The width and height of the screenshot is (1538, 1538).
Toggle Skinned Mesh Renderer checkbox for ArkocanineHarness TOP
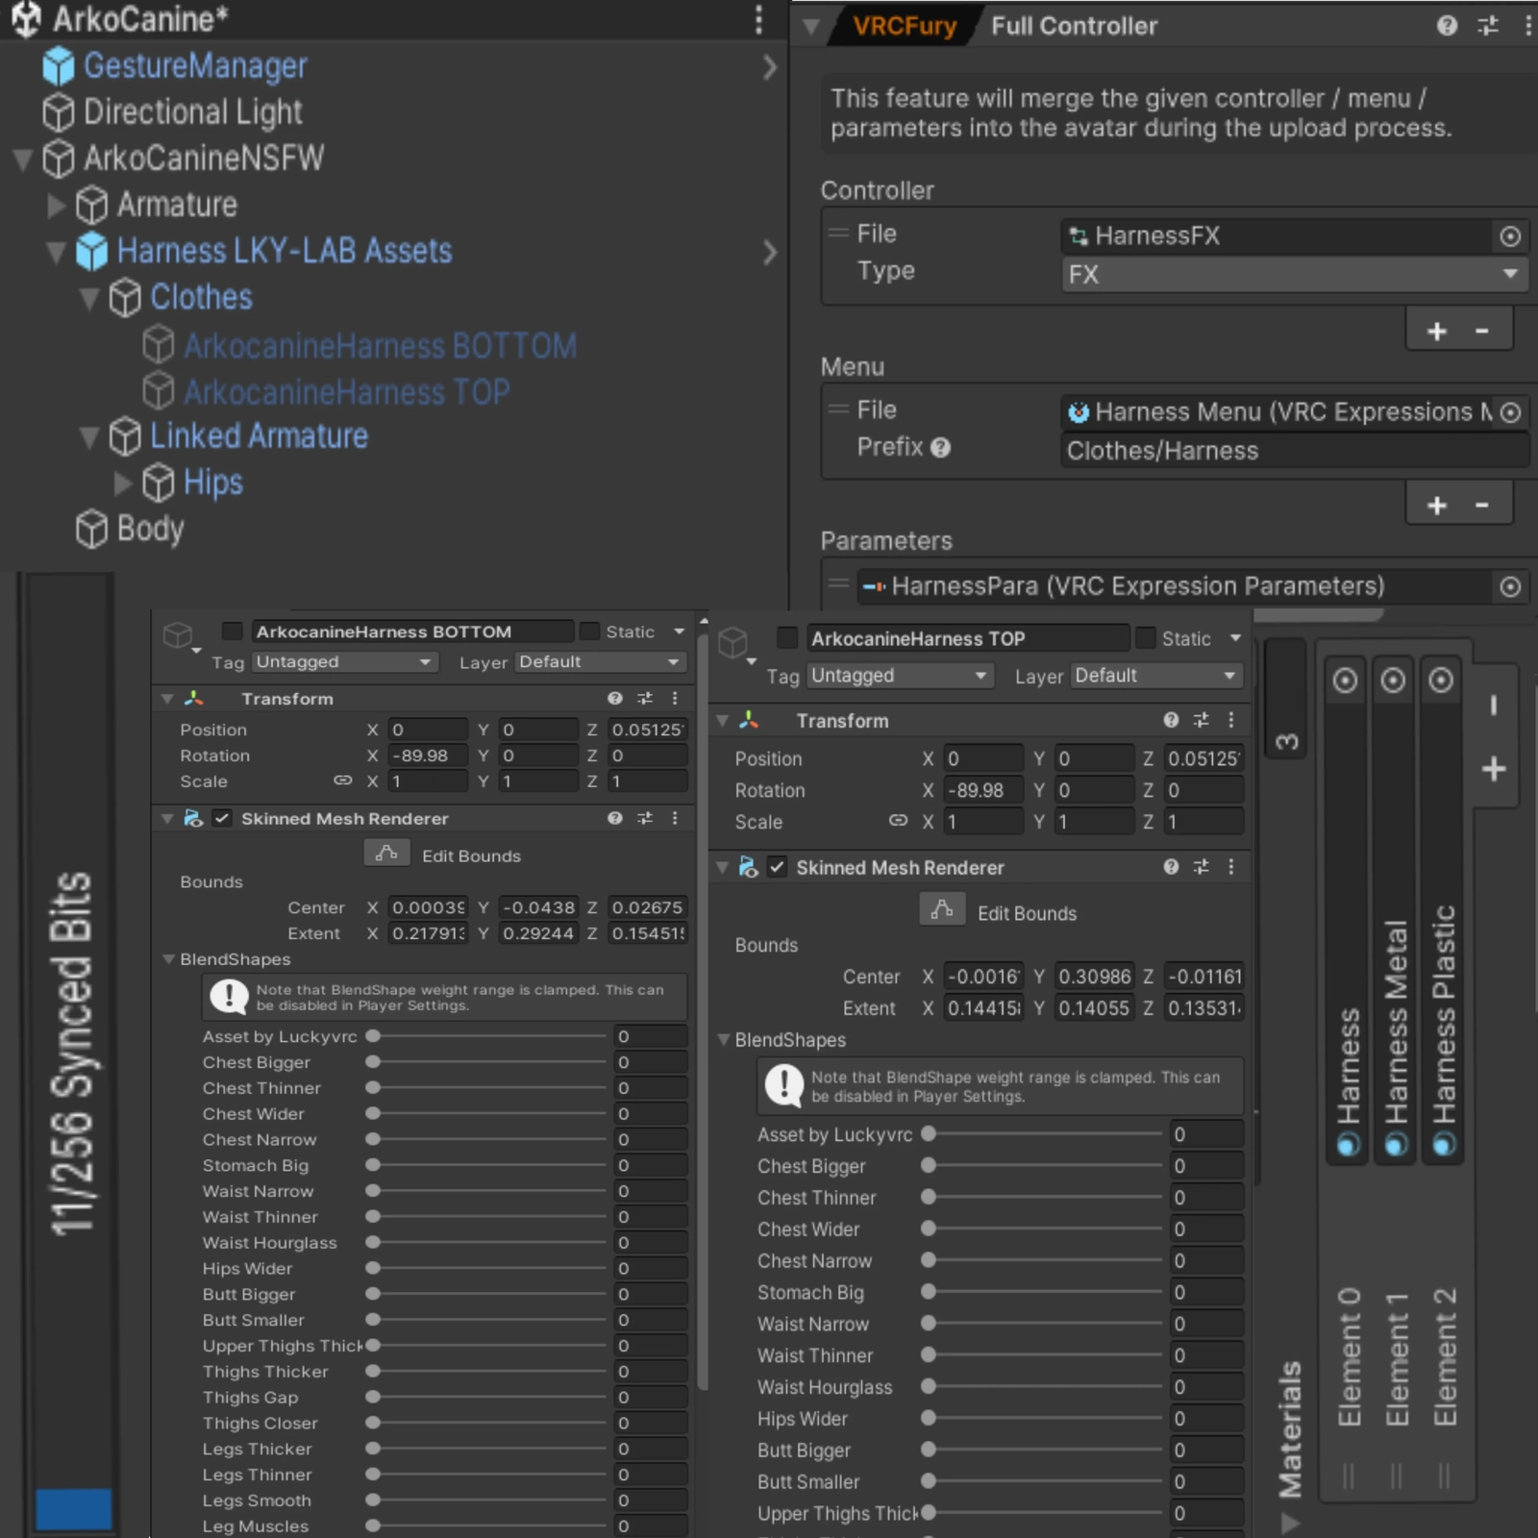(777, 867)
